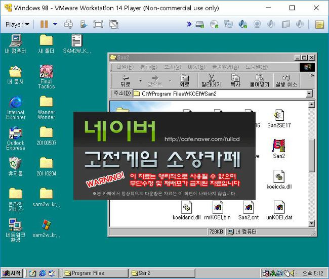Open the 즐겨찾기(A) menu
This screenshot has width=329, height=279.
coord(226,67)
